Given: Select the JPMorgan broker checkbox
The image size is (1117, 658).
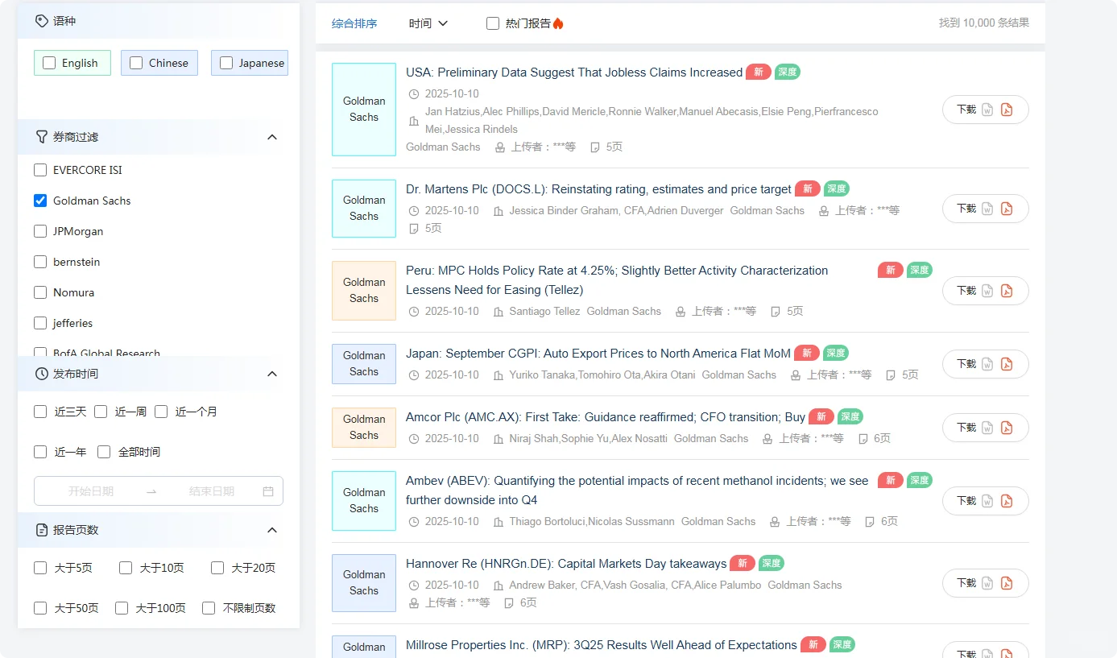Looking at the screenshot, I should point(40,231).
